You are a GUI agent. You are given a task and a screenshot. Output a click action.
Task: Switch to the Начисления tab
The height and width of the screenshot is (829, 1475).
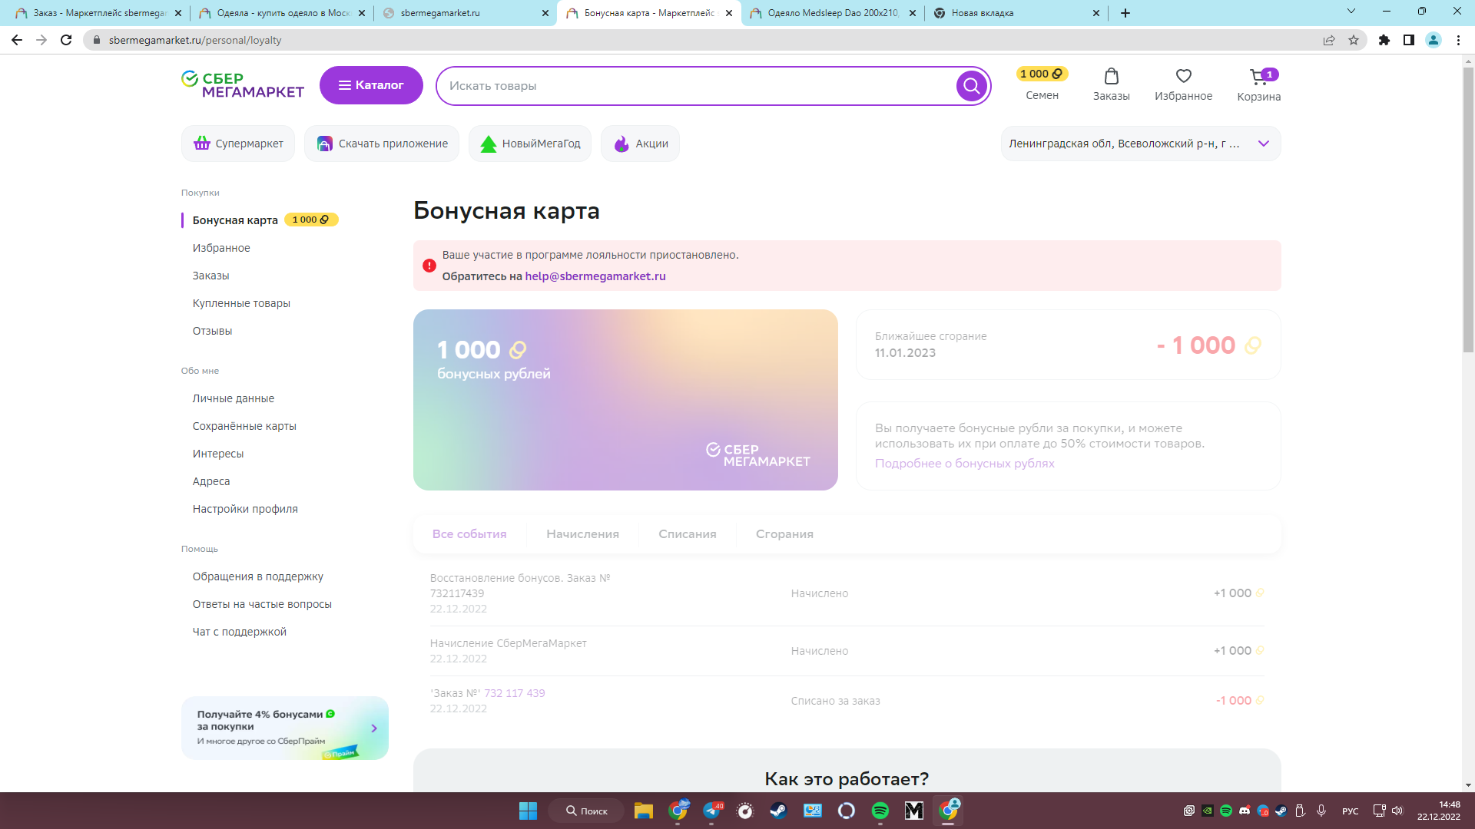pyautogui.click(x=582, y=534)
